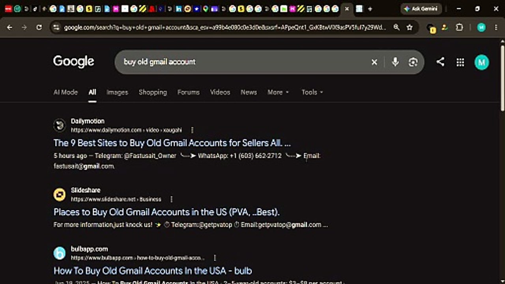Open the Images results tab
The width and height of the screenshot is (505, 284).
click(x=117, y=92)
